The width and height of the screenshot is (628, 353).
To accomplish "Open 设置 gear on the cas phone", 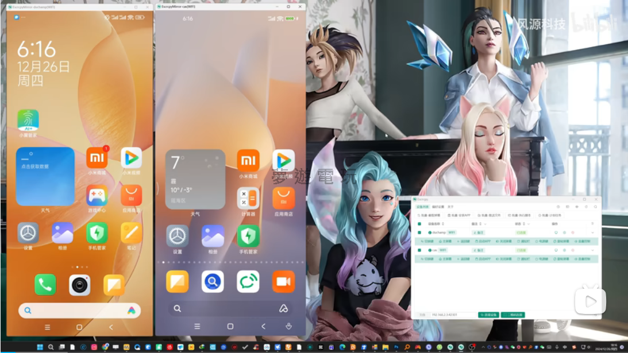I will tap(178, 236).
